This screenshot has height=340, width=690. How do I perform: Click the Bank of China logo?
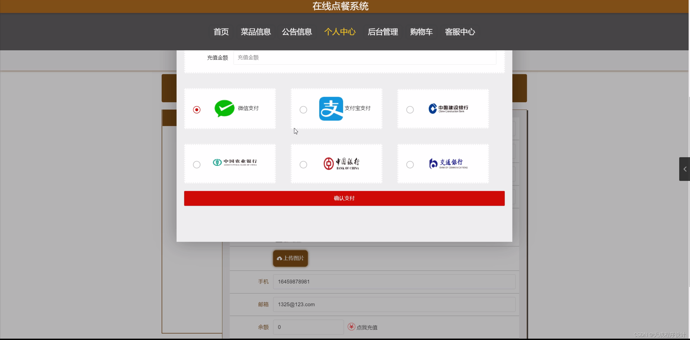341,163
